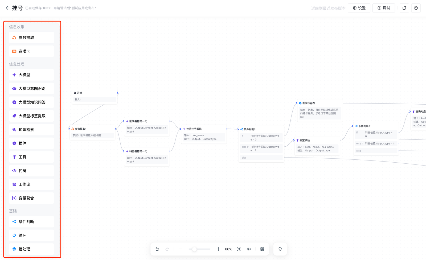426x260 pixels.
Task: Open 设置 settings button
Action: click(x=359, y=8)
